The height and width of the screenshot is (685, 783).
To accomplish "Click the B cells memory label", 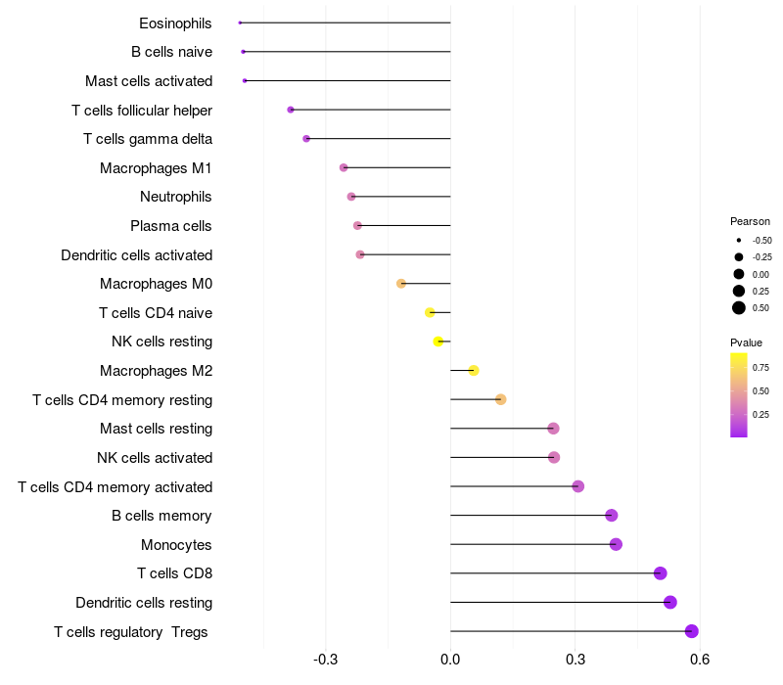I will coord(161,516).
